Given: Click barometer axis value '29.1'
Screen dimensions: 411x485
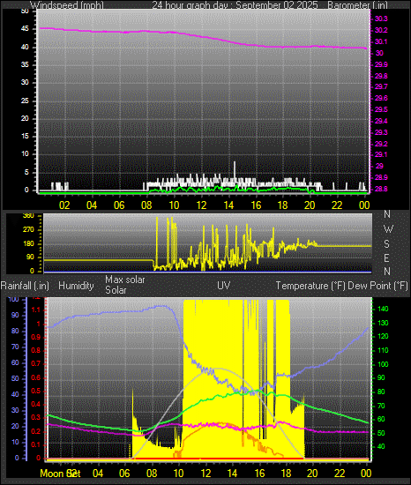Looking at the screenshot, I should (381, 154).
